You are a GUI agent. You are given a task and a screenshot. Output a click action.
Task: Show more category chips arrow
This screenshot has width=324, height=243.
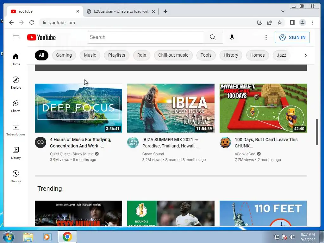tap(305, 55)
